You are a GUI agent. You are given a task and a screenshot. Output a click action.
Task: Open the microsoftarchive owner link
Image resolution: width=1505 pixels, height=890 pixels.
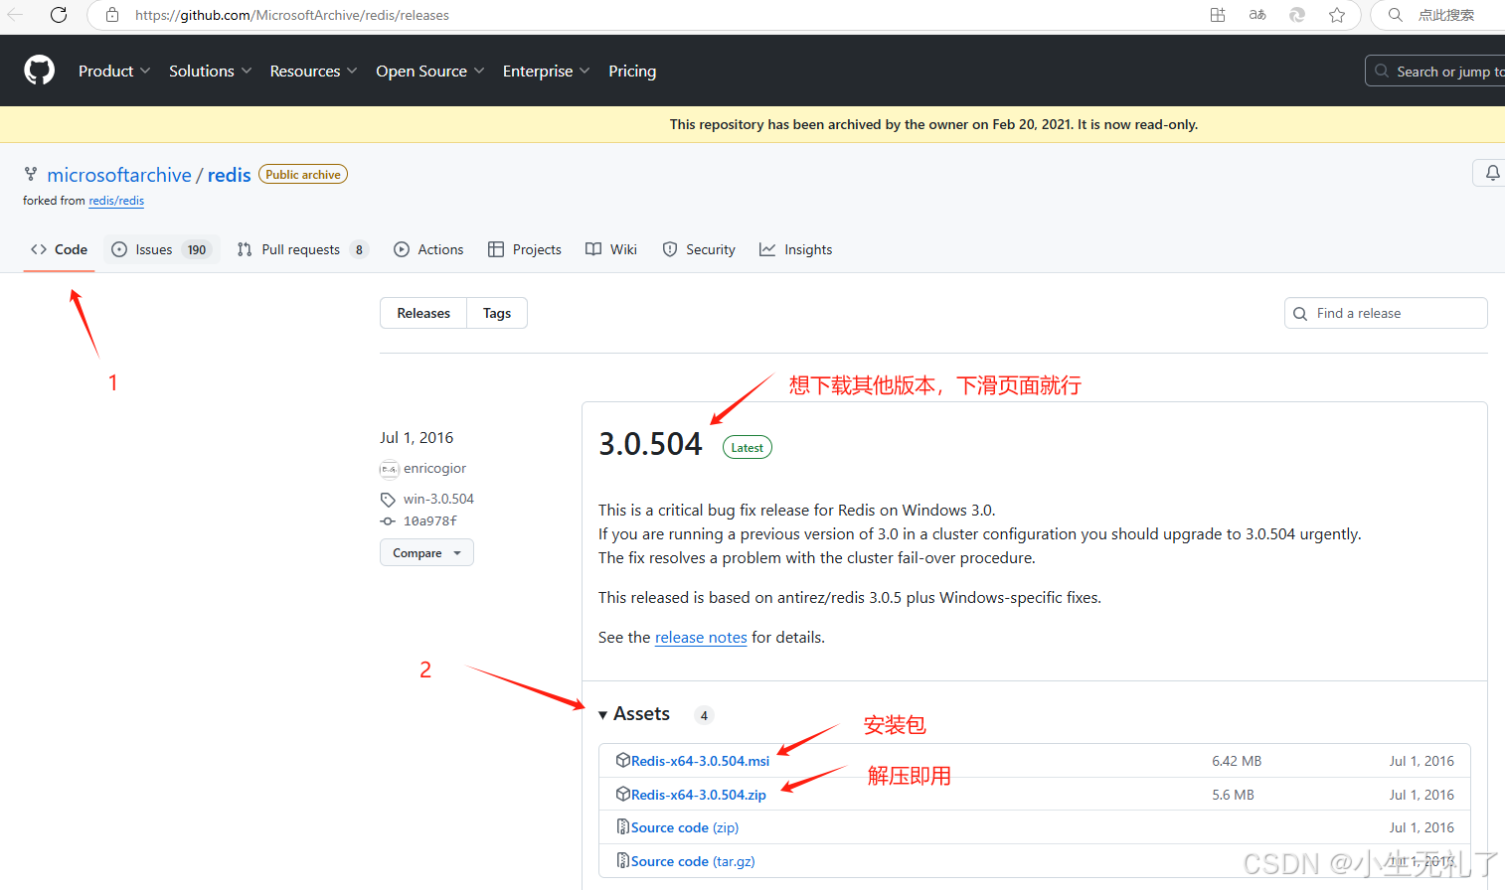pyautogui.click(x=119, y=175)
